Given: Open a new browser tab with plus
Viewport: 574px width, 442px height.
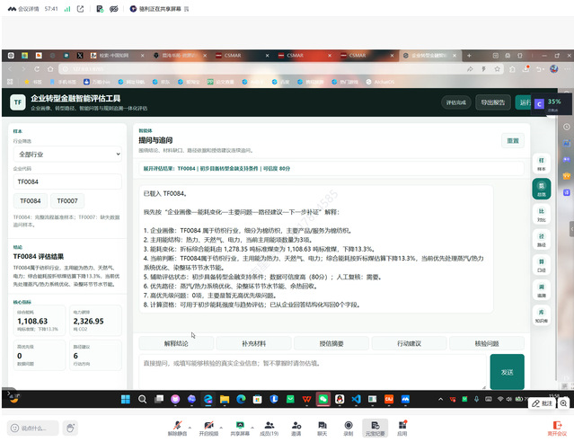Looking at the screenshot, I should pos(469,56).
